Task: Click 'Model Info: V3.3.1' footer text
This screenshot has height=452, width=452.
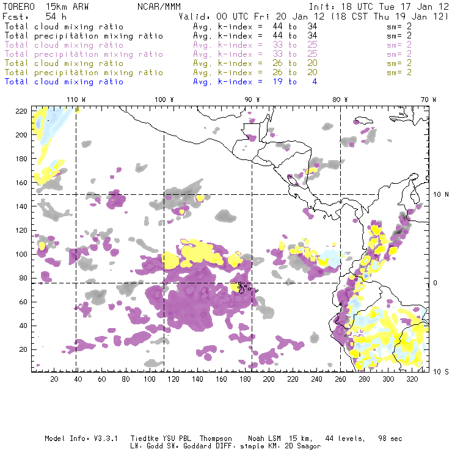Action: click(x=81, y=439)
